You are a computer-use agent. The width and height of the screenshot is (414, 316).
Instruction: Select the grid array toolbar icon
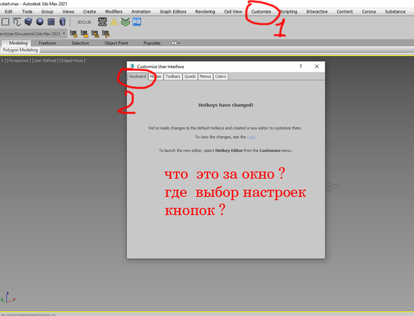pos(51,22)
